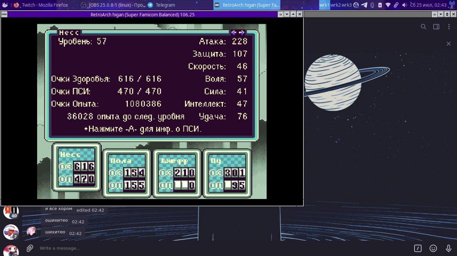Click the 'Сила: 41' stat
Image resolution: width=457 pixels, height=256 pixels.
226,92
